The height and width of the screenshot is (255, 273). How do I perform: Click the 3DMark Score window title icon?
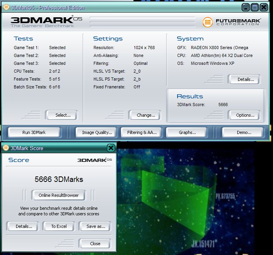coord(6,148)
